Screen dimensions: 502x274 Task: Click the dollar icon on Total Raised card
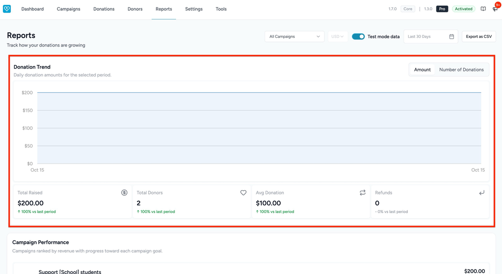point(124,193)
